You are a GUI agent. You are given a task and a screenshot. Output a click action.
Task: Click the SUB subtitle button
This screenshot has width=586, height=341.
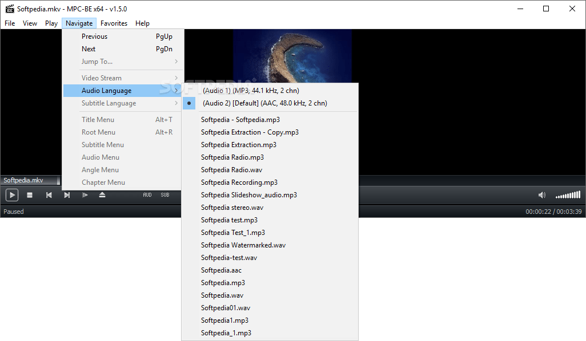tap(165, 194)
